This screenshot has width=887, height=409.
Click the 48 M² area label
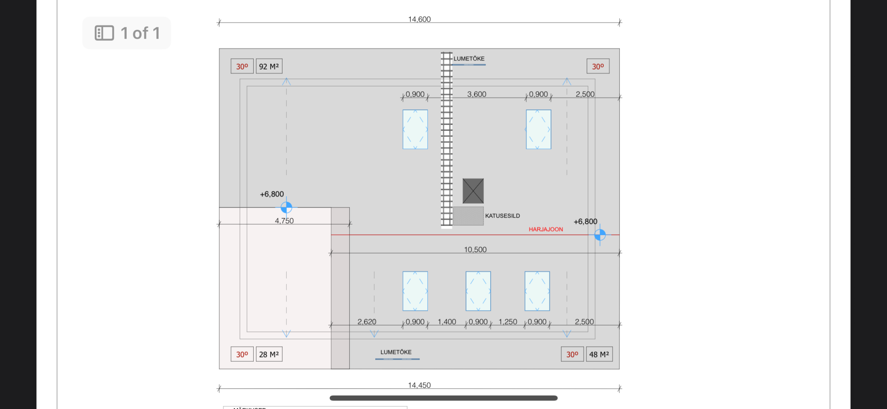[599, 354]
